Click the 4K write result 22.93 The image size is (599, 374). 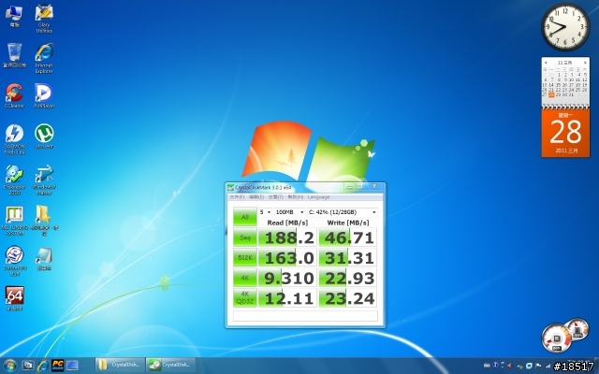(347, 278)
